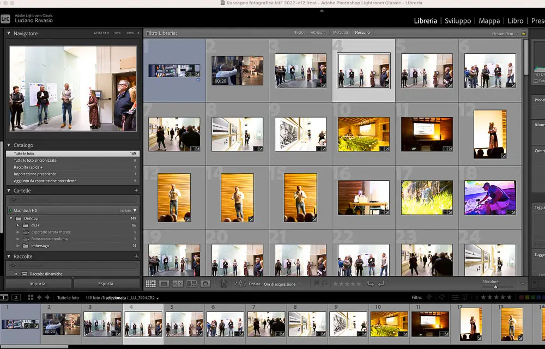Set navigator zoom to 300%
Image resolution: width=545 pixels, height=349 pixels.
click(x=130, y=33)
